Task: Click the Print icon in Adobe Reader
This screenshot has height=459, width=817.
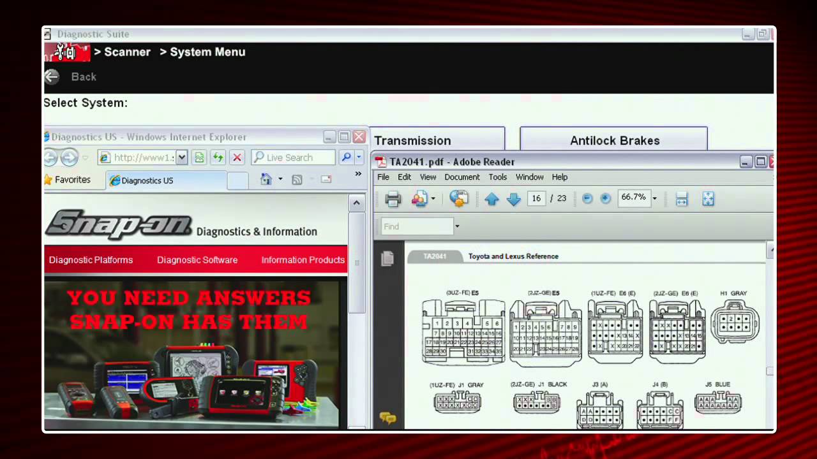Action: (393, 199)
